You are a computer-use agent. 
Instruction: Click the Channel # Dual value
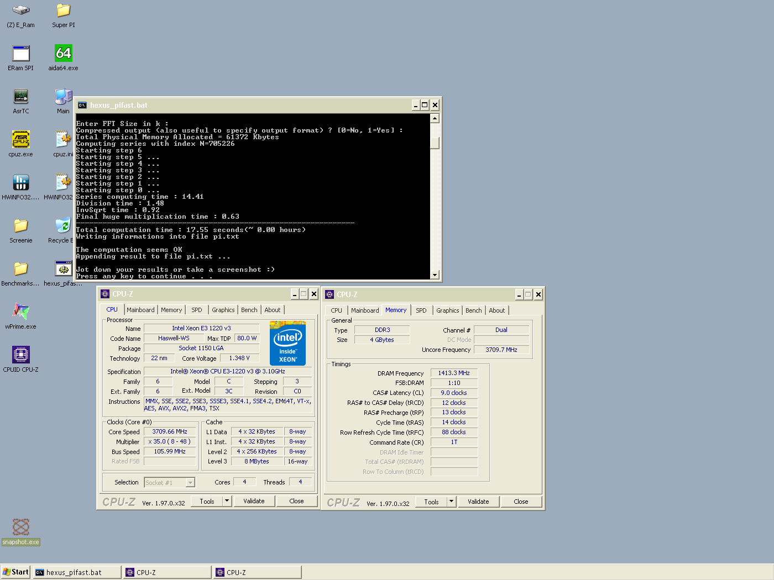[501, 330]
